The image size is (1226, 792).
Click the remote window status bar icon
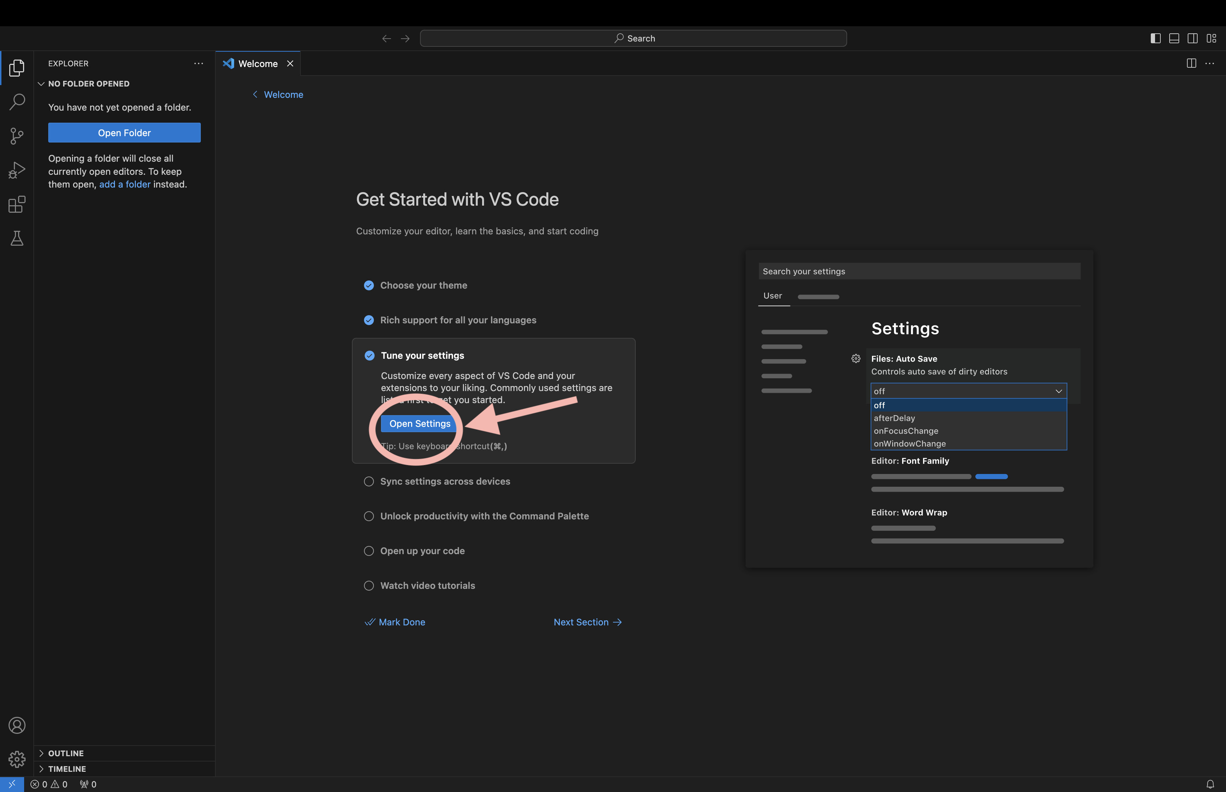tap(12, 784)
